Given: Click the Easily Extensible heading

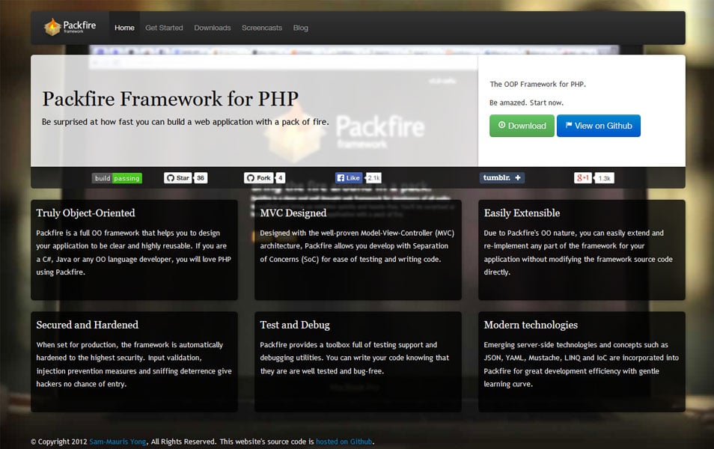Looking at the screenshot, I should pos(522,213).
